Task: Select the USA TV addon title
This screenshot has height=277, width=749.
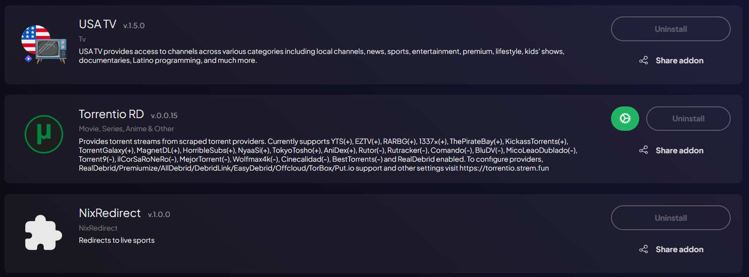Action: [98, 24]
